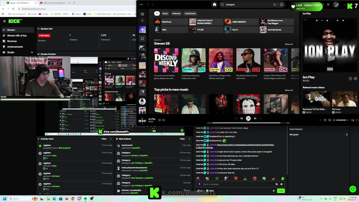The image size is (359, 202).
Task: Open the green support headset bubble
Action: [x=353, y=189]
